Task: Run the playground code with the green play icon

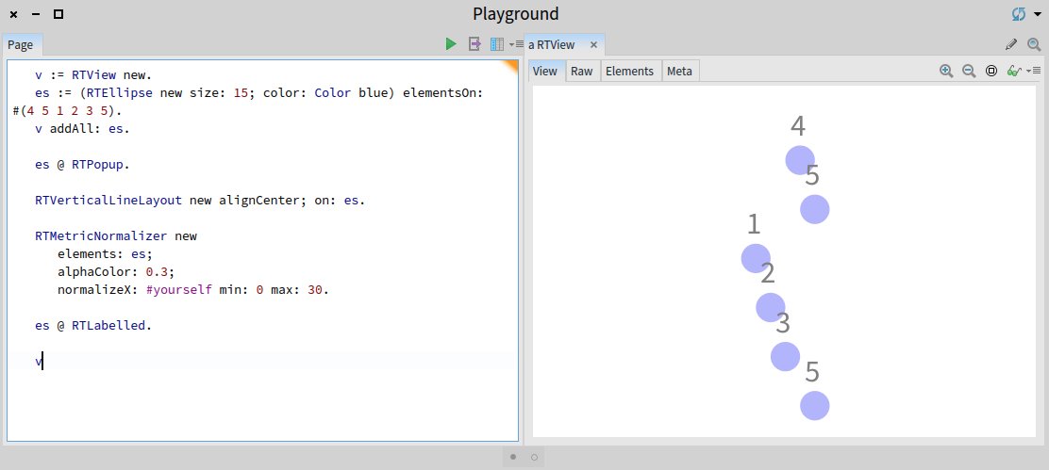Action: (x=451, y=44)
